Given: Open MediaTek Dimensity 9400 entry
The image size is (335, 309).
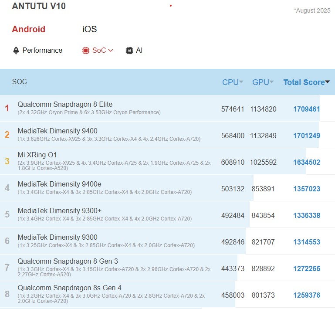Looking at the screenshot, I should 58,131.
